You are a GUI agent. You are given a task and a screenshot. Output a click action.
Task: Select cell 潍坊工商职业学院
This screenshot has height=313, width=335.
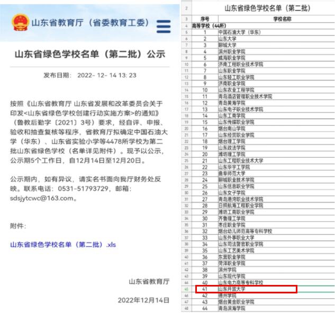coord(276,212)
